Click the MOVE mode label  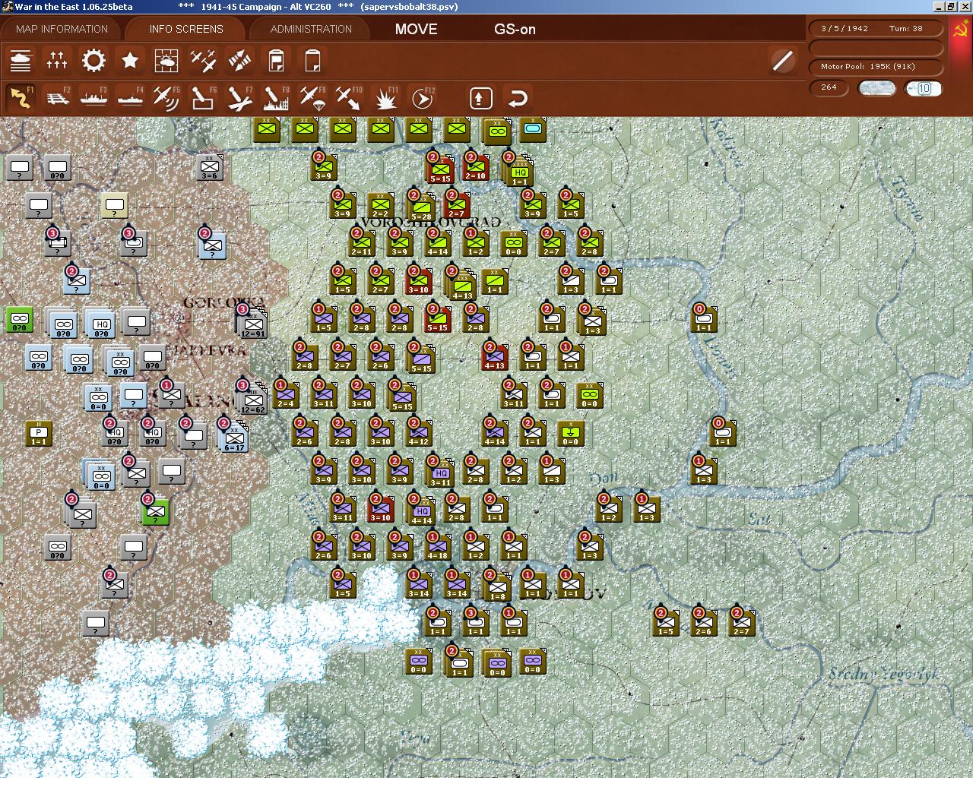pos(416,29)
